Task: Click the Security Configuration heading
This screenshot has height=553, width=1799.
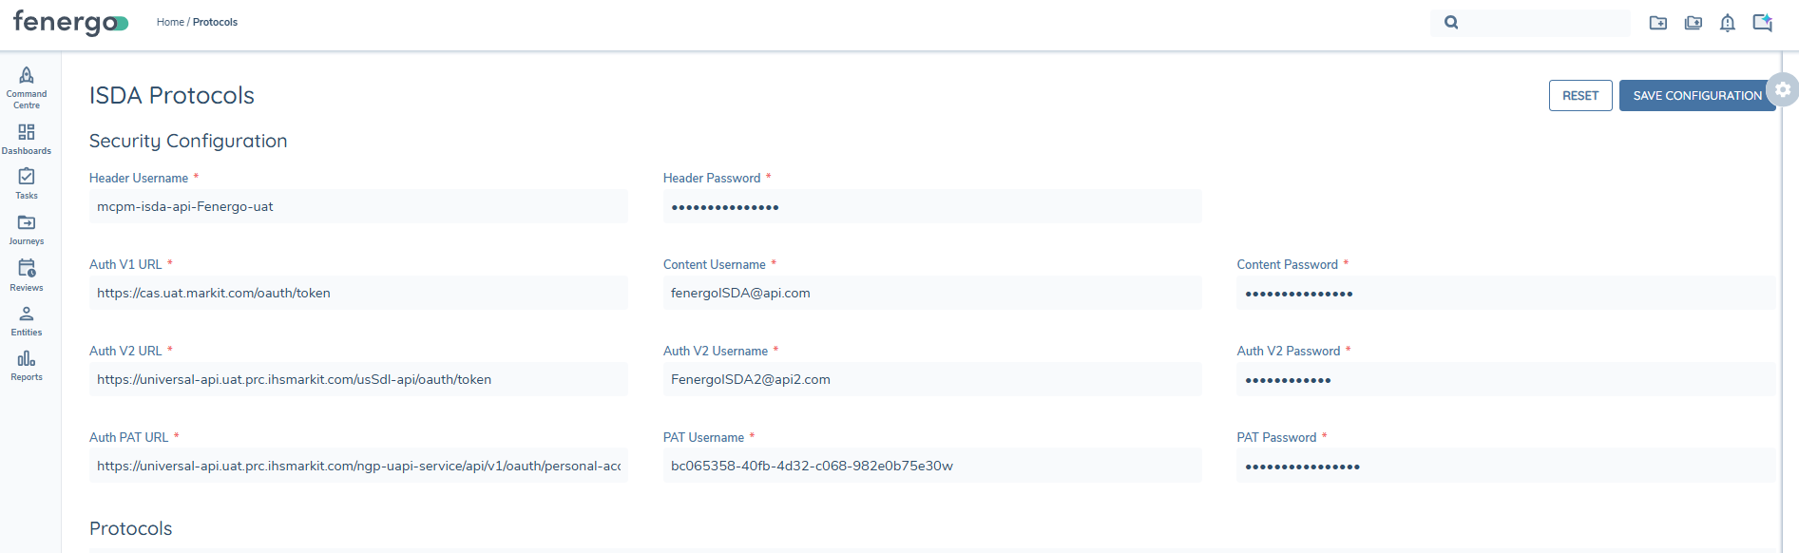Action: [x=188, y=141]
